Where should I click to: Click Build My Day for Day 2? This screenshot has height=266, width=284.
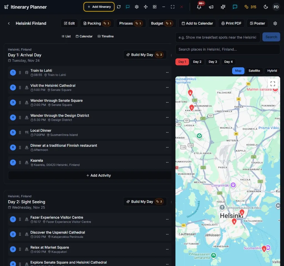click(x=145, y=202)
